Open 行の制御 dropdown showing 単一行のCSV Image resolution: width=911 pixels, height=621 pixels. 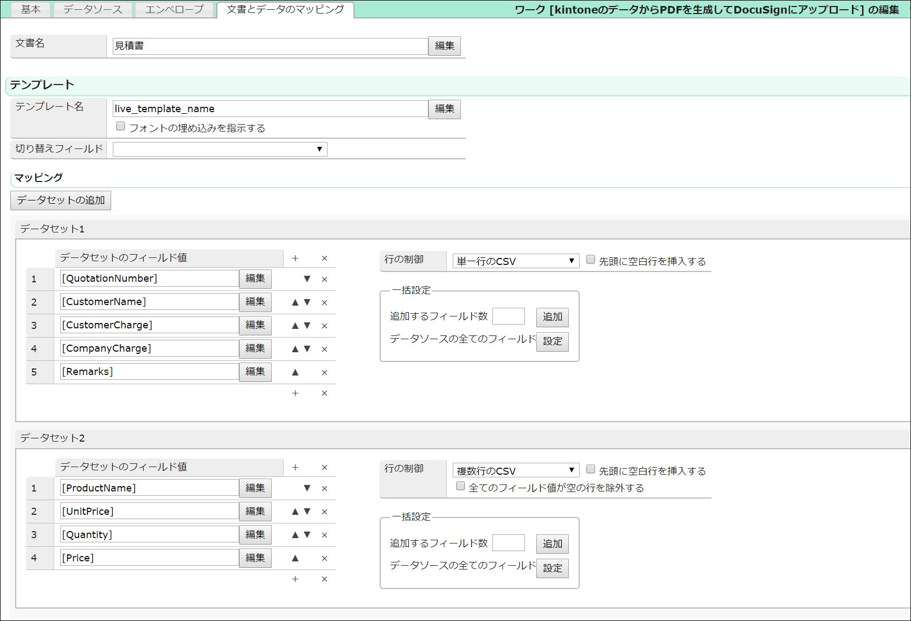pyautogui.click(x=515, y=261)
